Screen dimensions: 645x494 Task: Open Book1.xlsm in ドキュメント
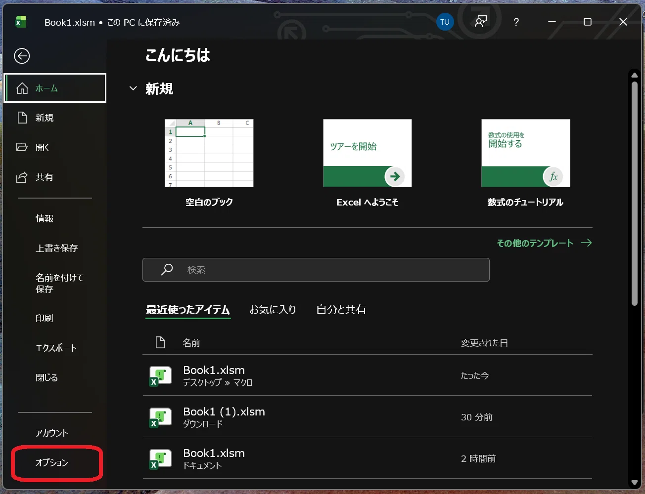pos(368,458)
